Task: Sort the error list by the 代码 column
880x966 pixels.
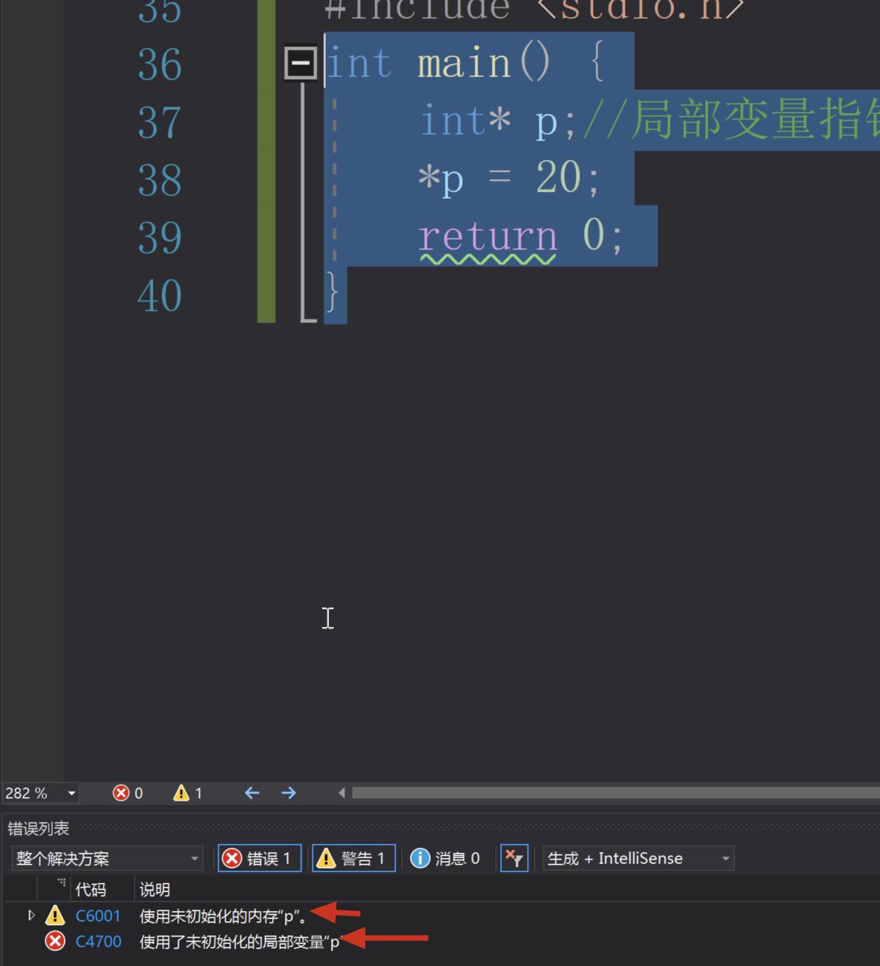Action: pyautogui.click(x=91, y=890)
